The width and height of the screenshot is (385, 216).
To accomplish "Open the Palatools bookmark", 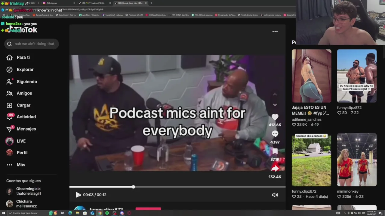I will [x=134, y=15].
